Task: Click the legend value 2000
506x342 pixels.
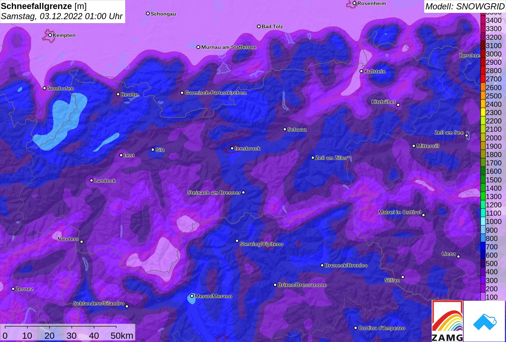Action: point(494,138)
